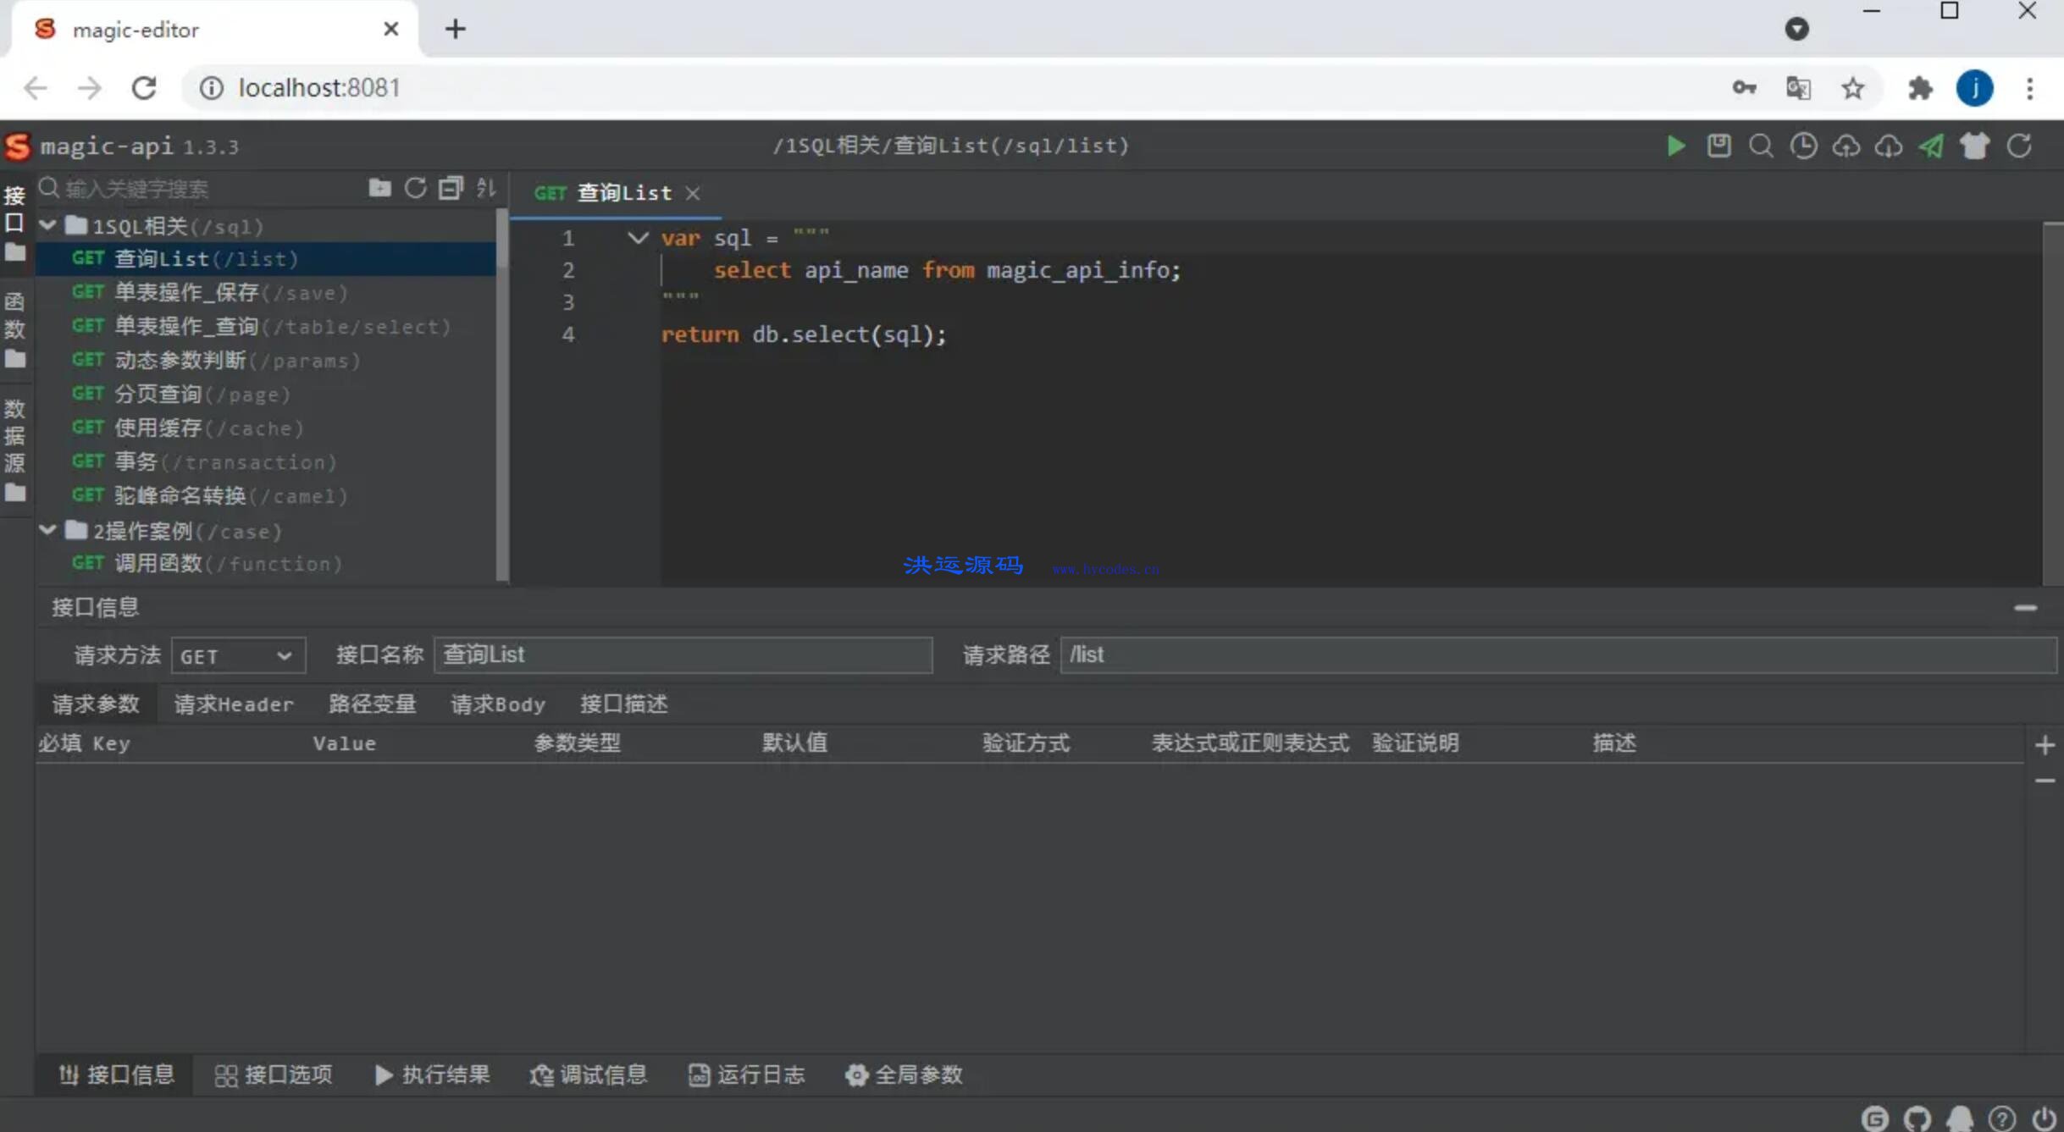Open 单表操作_查询(/table/select) API
This screenshot has width=2064, height=1132.
coord(266,326)
